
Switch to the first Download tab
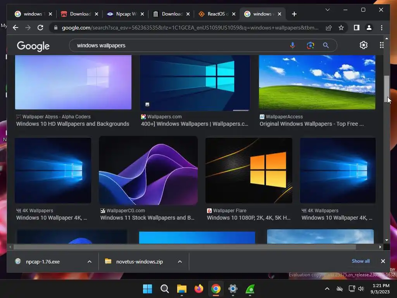pos(80,14)
